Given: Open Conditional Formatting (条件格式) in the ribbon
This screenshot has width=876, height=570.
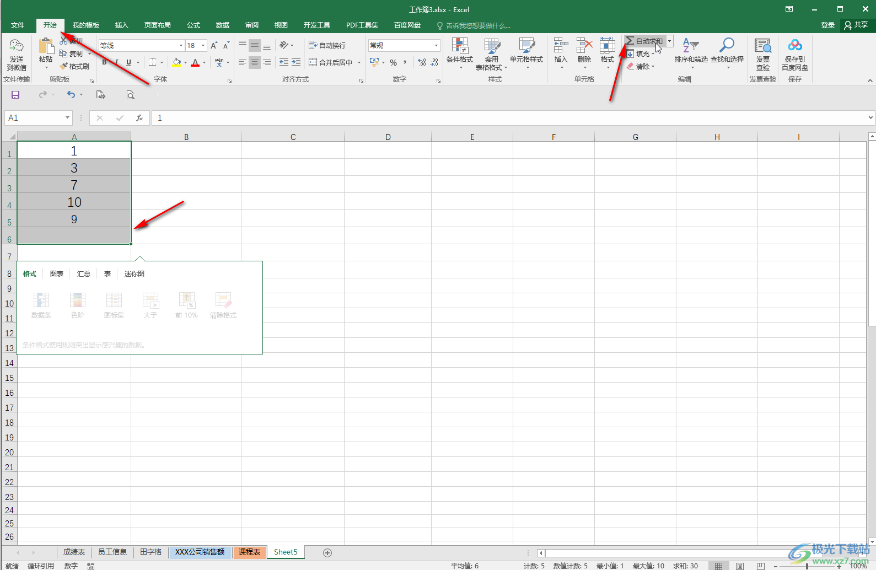Looking at the screenshot, I should [x=459, y=53].
